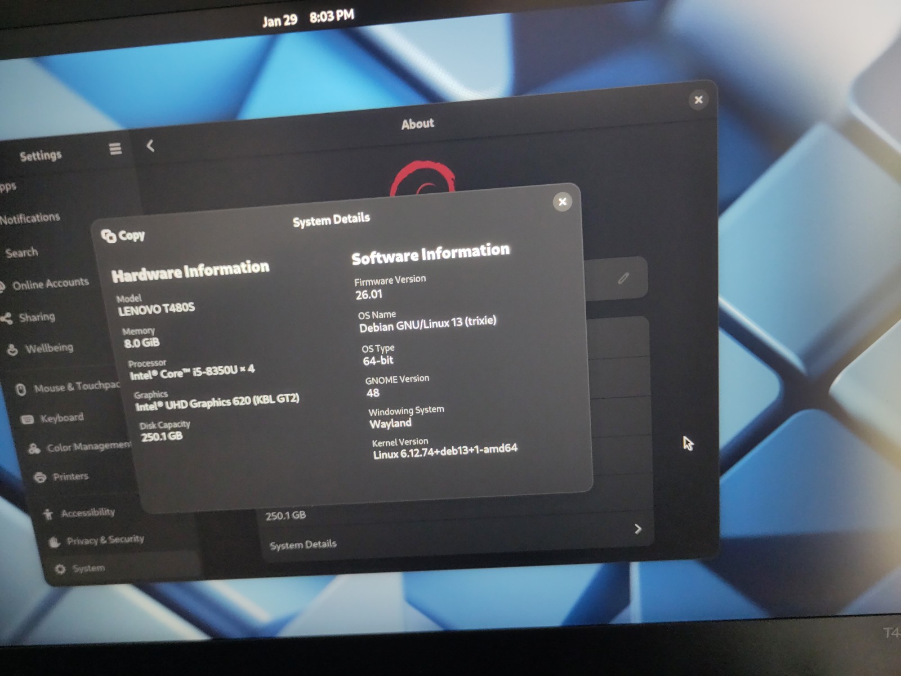Click the Software Information heading
901x676 pixels.
pos(431,253)
